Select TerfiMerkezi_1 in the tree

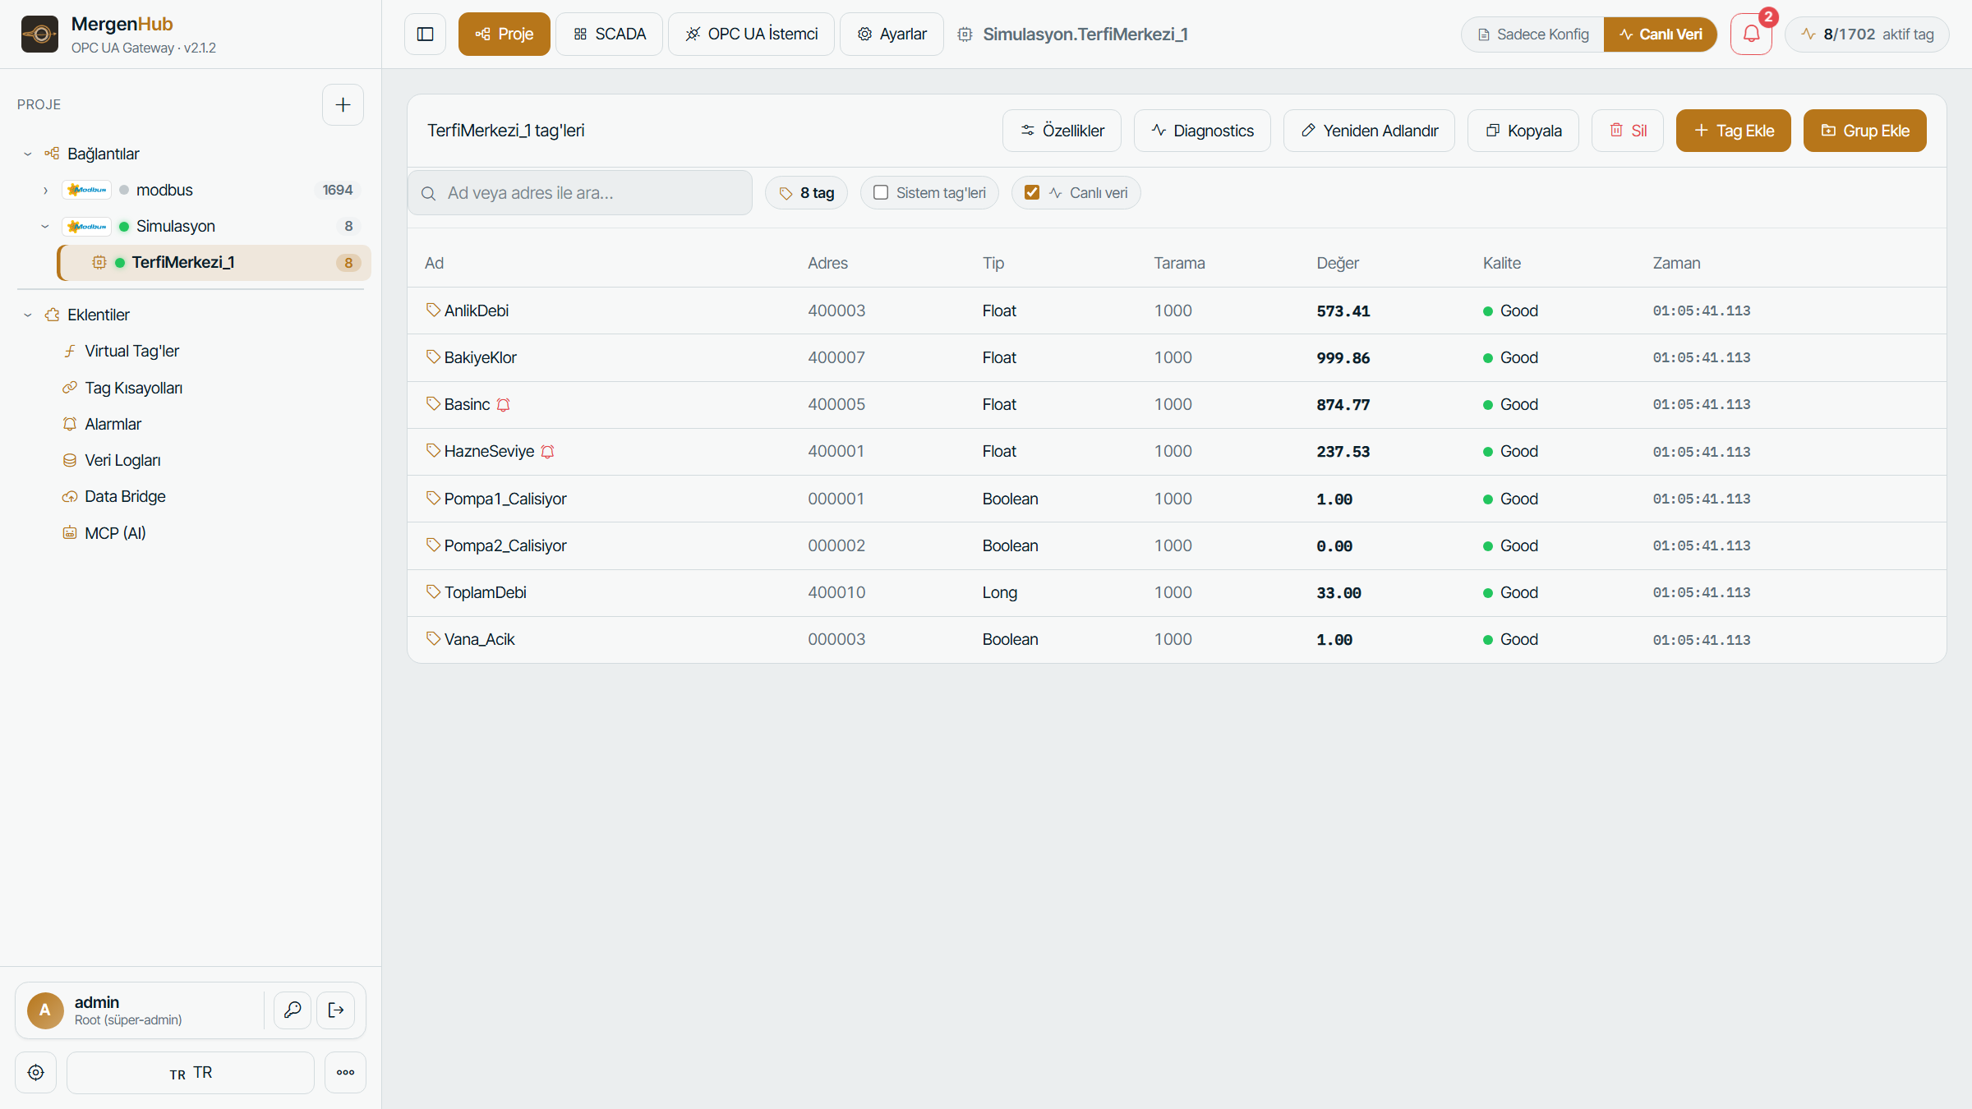215,262
